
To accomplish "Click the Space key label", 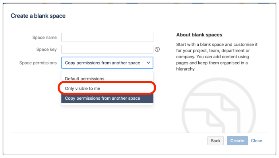I will click(46, 49).
